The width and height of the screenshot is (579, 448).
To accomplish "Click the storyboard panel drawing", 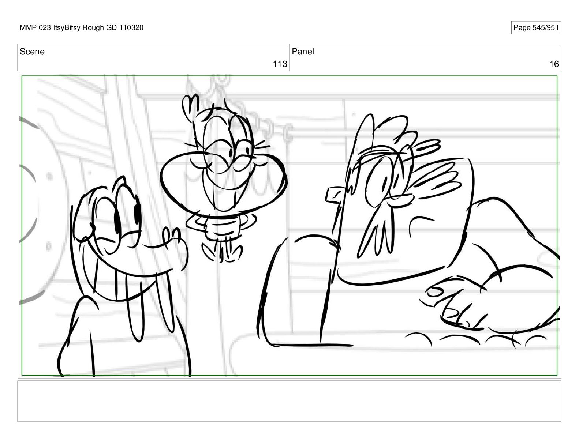I will pos(289,225).
